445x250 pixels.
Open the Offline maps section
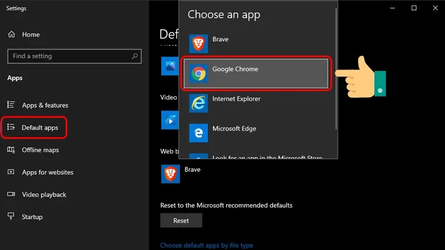tap(40, 150)
